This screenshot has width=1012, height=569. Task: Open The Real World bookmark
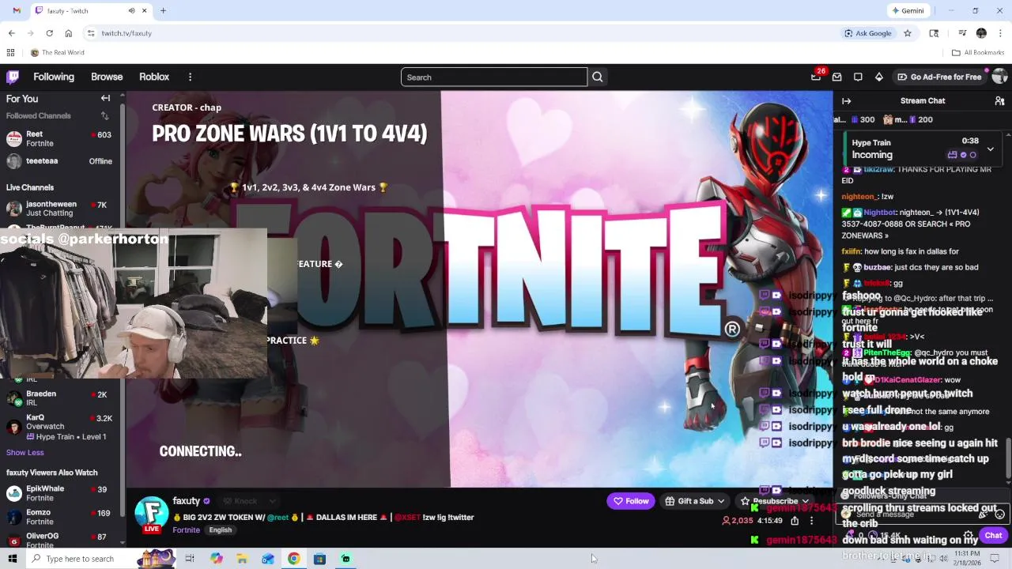coord(57,52)
